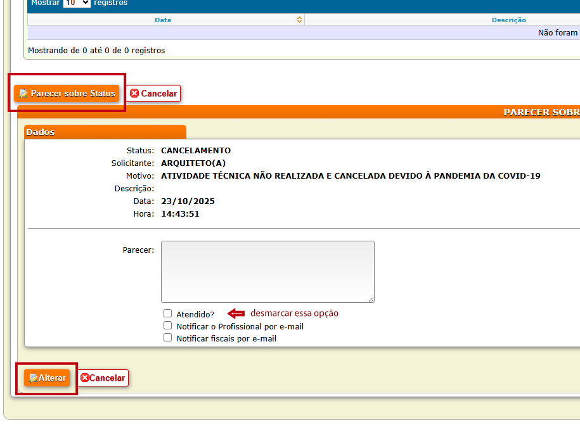Click the resize handle of the Parecer text box

pyautogui.click(x=371, y=299)
